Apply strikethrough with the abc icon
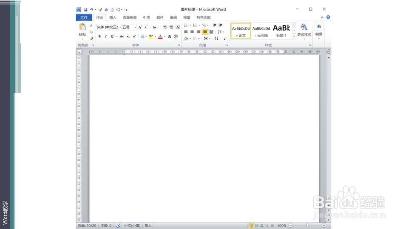The image size is (408, 229). (122, 36)
